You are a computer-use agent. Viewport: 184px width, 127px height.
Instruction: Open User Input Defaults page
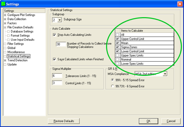(x=23, y=40)
